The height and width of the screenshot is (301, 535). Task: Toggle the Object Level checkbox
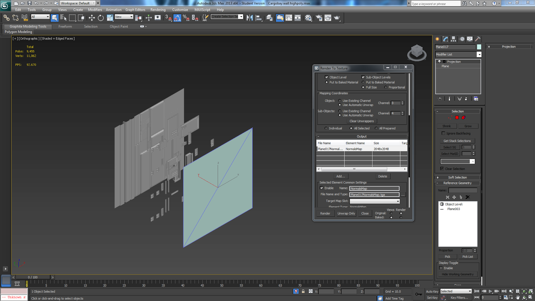[x=327, y=77]
